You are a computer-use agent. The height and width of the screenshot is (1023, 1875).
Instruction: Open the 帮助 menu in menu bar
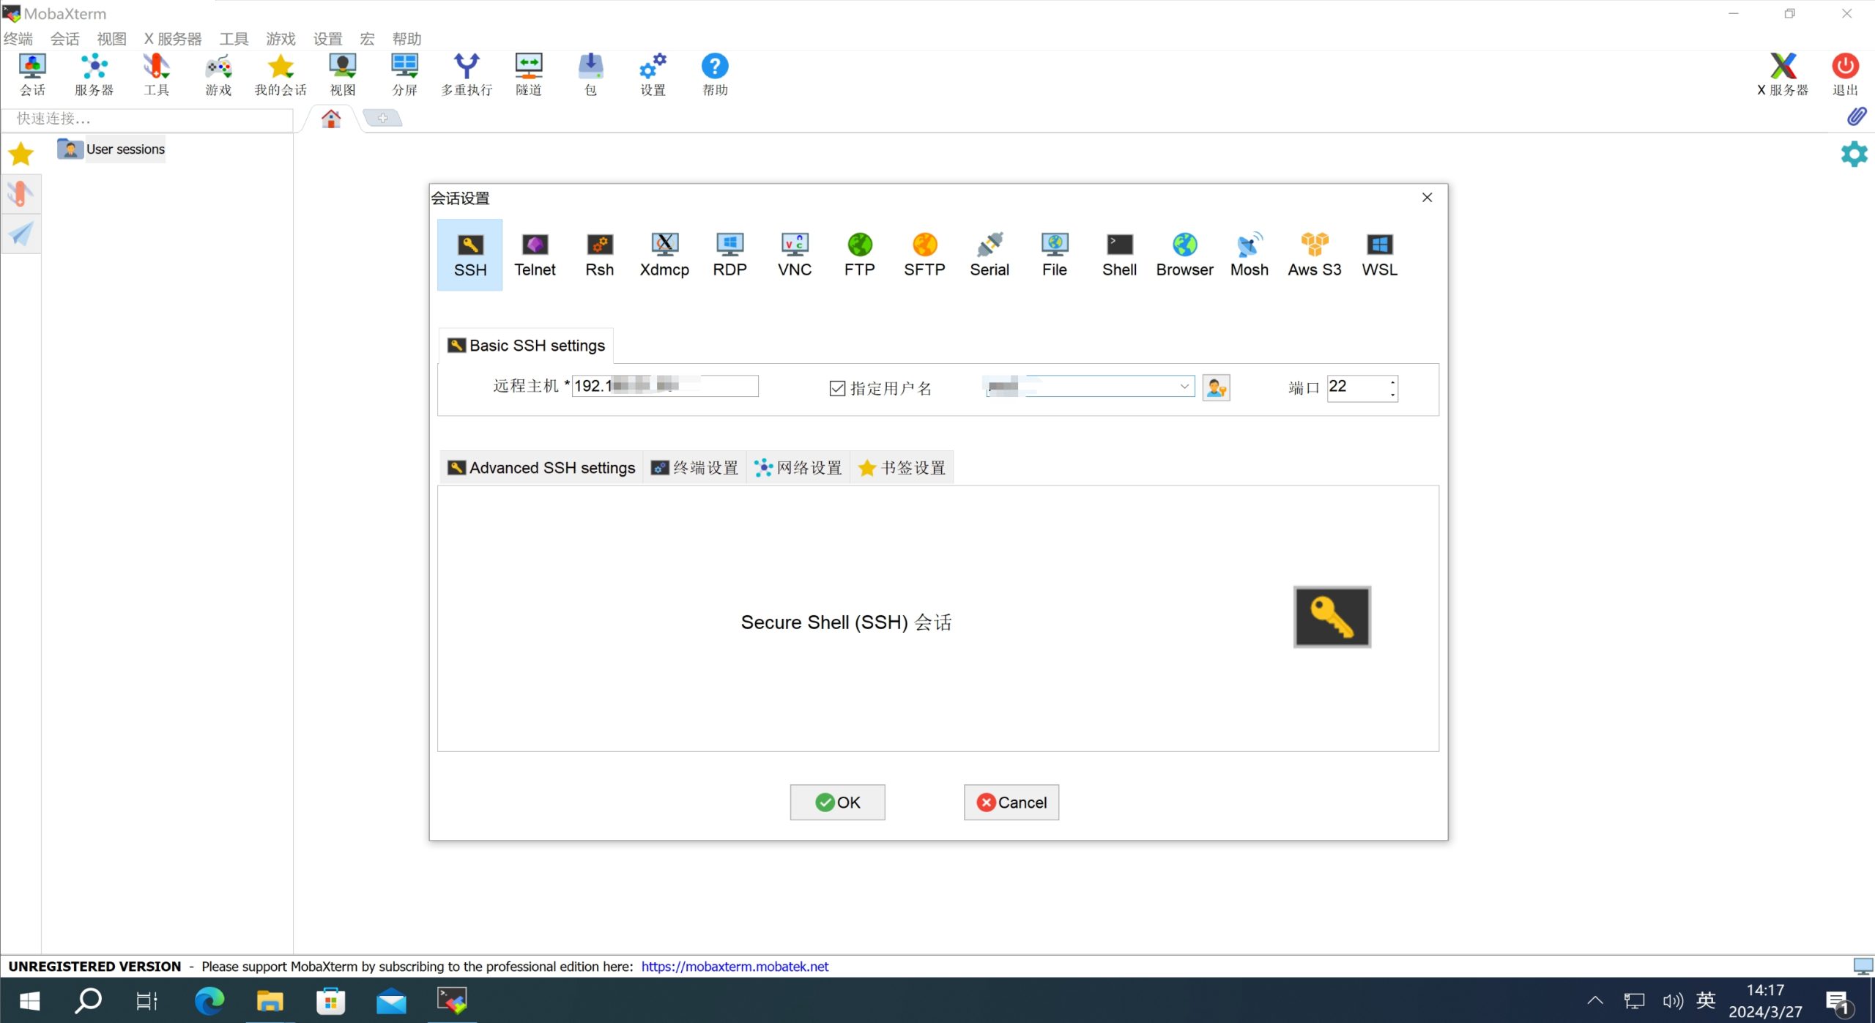[406, 39]
